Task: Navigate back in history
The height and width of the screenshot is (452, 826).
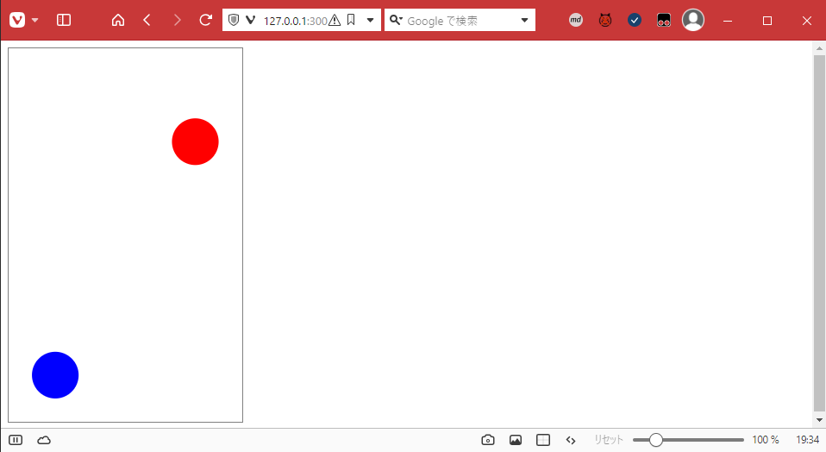Action: 147,21
